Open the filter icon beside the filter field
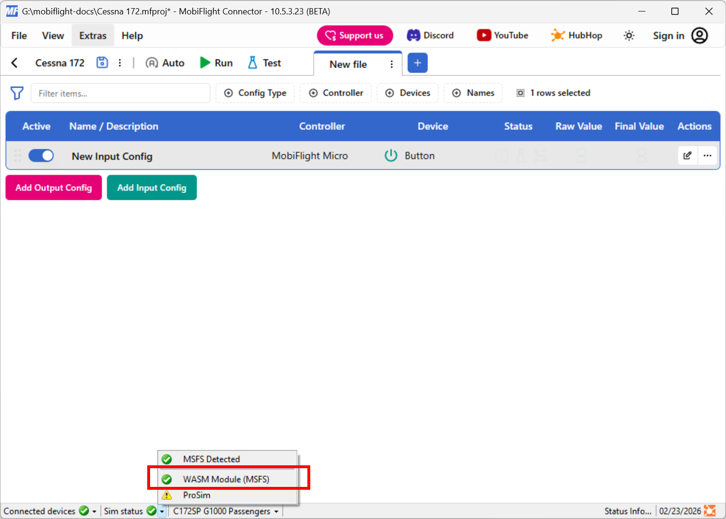This screenshot has height=519, width=726. [17, 93]
